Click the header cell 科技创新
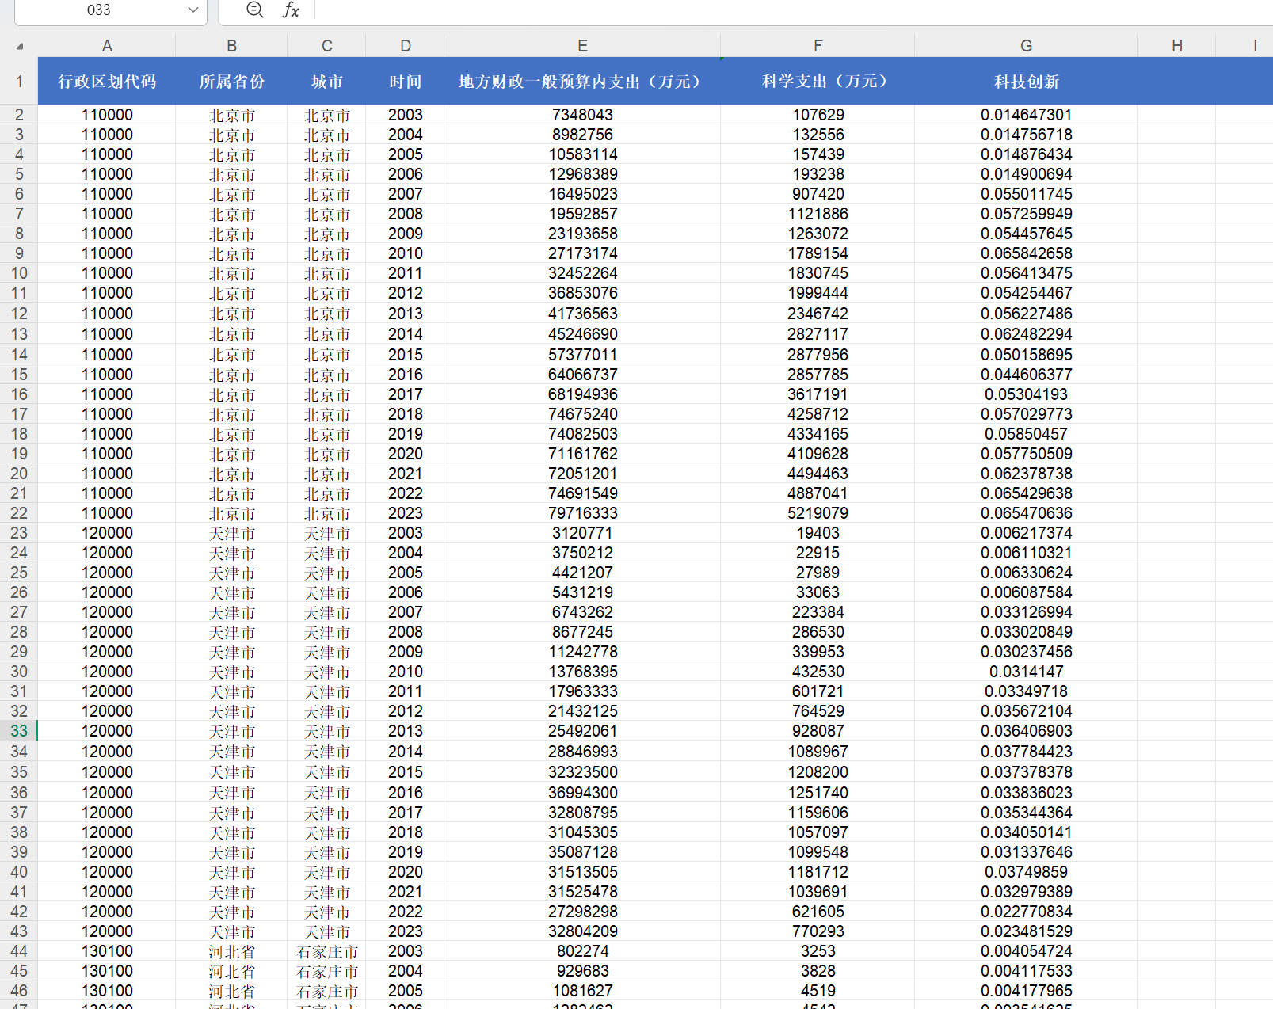Screen dimensions: 1273x1009 [x=1026, y=81]
